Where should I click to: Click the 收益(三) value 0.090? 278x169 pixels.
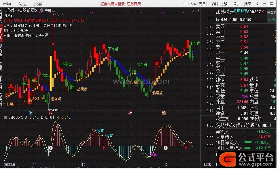point(243,119)
